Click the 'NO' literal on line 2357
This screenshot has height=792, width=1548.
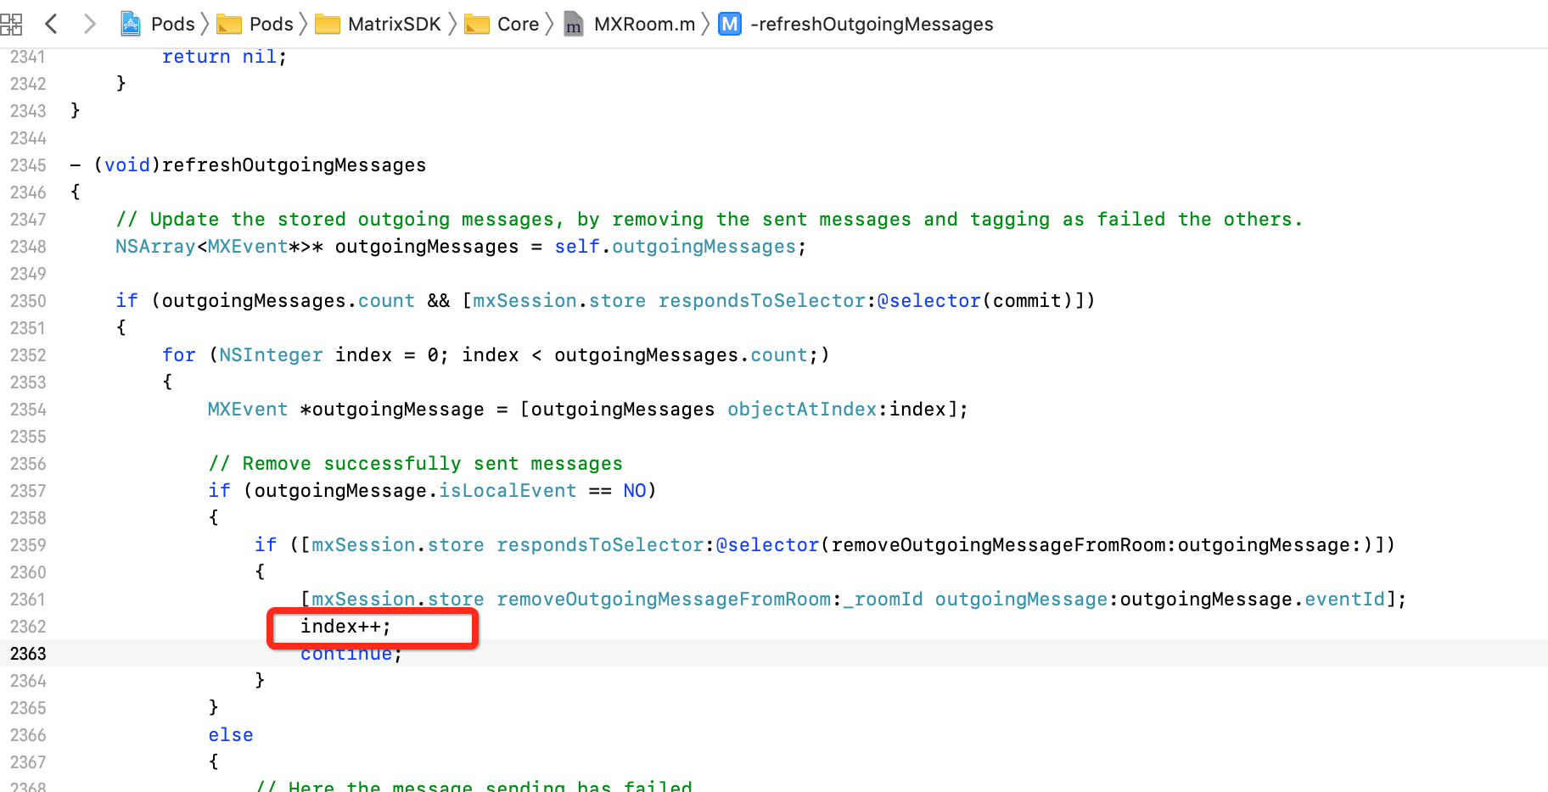[635, 491]
